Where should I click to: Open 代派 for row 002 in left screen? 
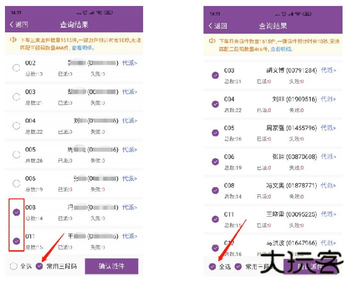tap(130, 63)
